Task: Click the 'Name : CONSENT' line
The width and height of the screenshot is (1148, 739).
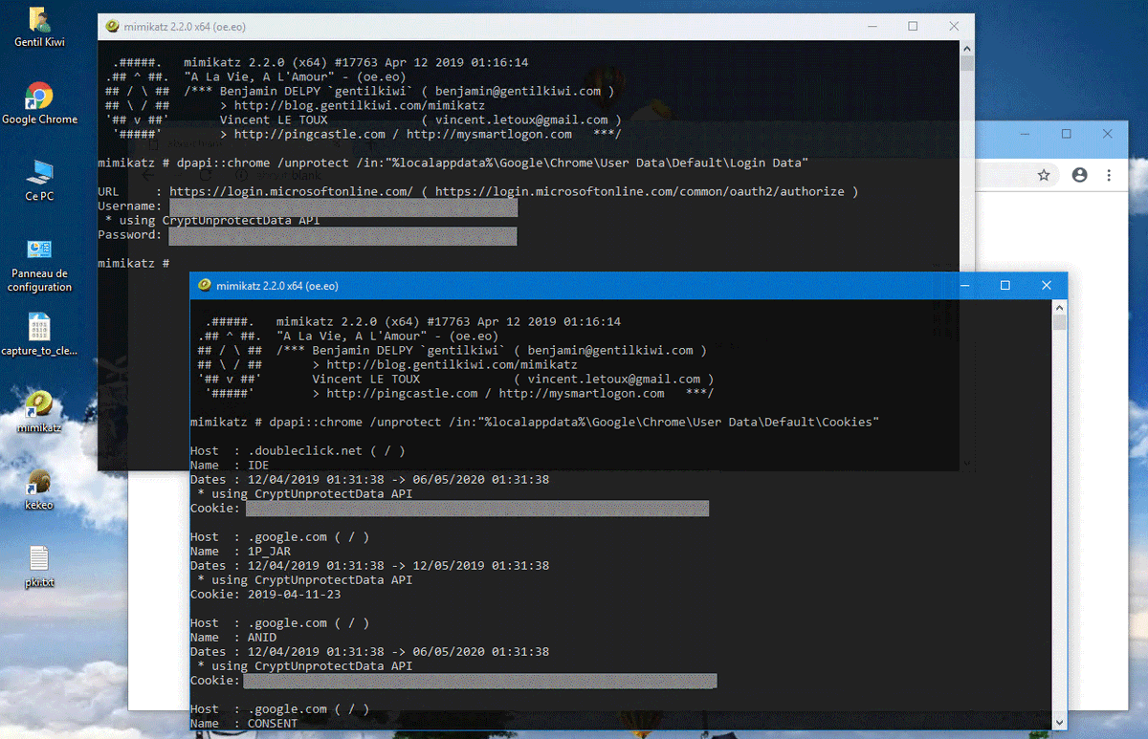Action: click(244, 724)
